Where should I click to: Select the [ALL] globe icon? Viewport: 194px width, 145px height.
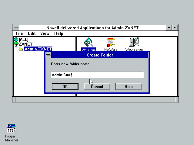tap(16, 40)
